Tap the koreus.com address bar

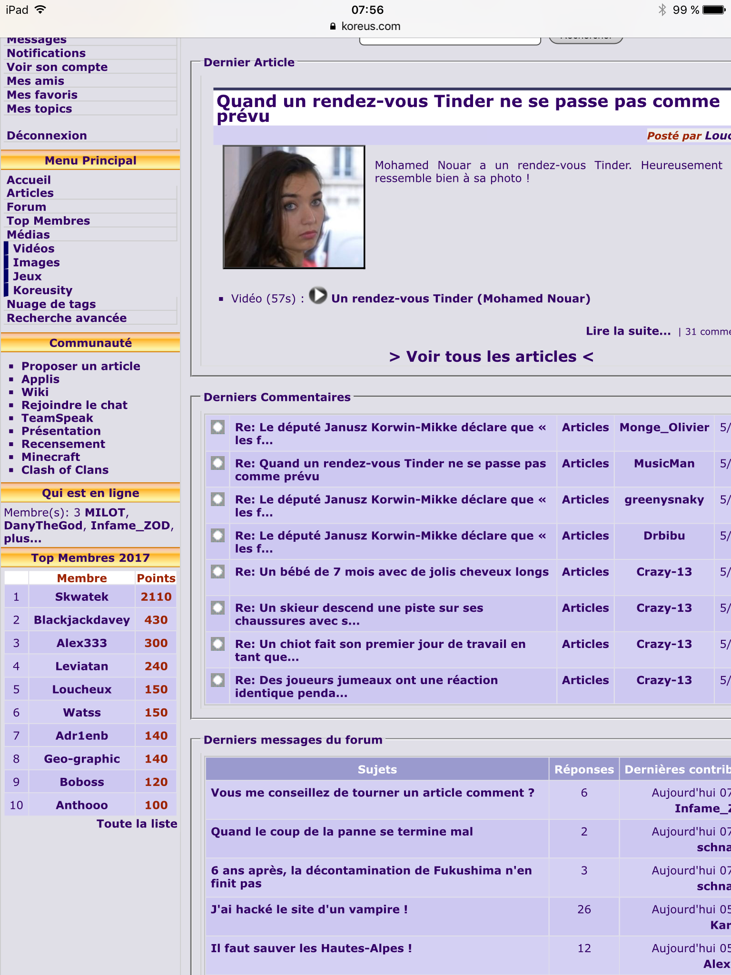pos(365,26)
